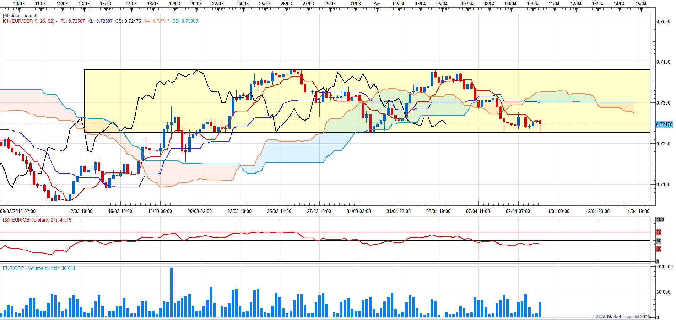Viewport: 676px width, 320px height.
Task: Click the "10/03" date on the upper scale
Action: tap(19, 4)
